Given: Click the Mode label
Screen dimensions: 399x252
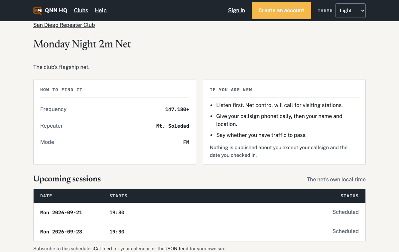Looking at the screenshot, I should (47, 142).
